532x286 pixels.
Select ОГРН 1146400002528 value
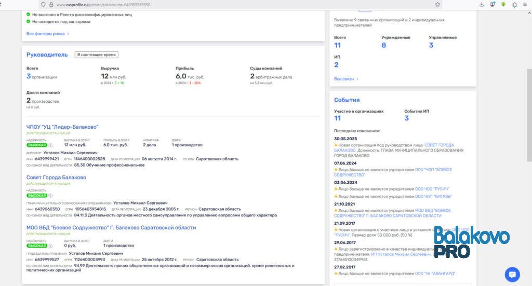(89, 159)
